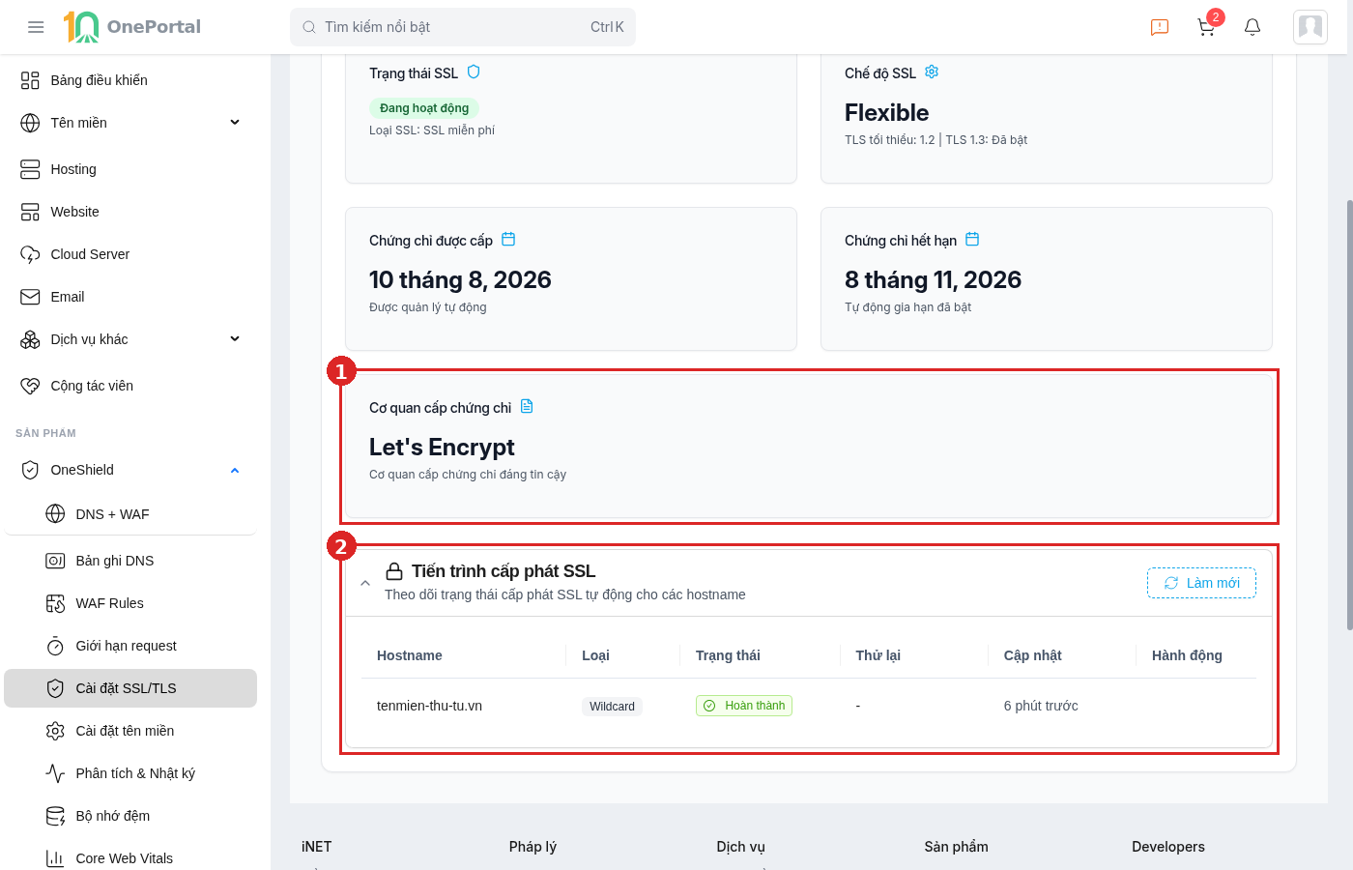1353x870 pixels.
Task: Click the Hosting server icon in sidebar
Action: pos(30,169)
